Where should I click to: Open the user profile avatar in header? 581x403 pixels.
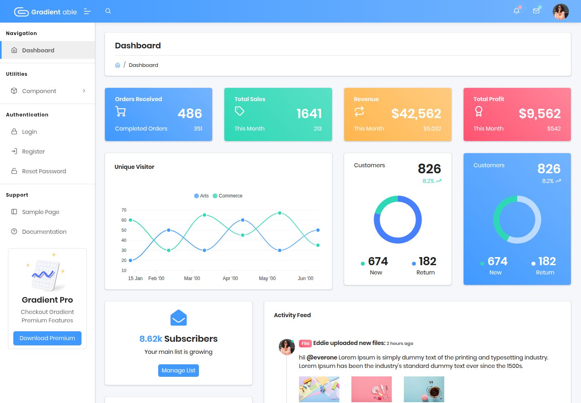[561, 12]
